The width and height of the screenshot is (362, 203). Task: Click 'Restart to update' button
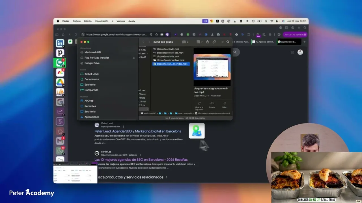tap(295, 35)
